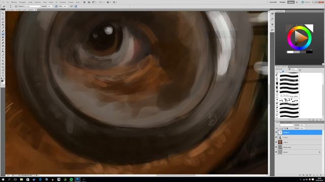Toggle Quick Mask mode at toolbox bottom
Image resolution: width=325 pixels, height=182 pixels.
3,84
